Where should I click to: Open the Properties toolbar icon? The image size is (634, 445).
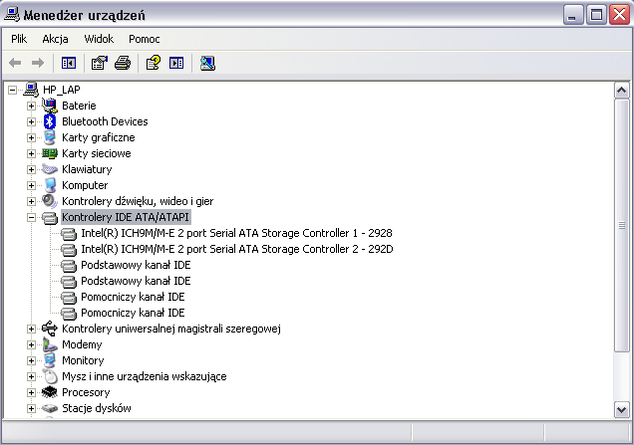100,63
